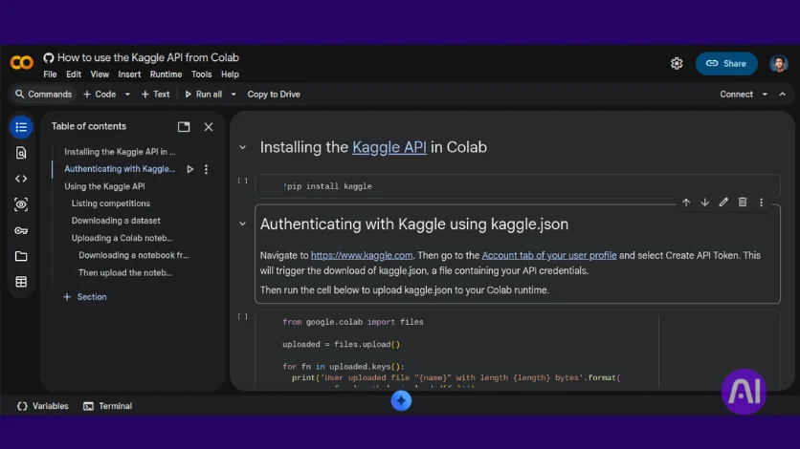800x449 pixels.
Task: Open Terminal at bottom bar
Action: pos(107,406)
